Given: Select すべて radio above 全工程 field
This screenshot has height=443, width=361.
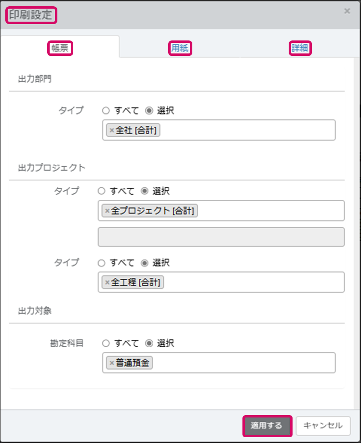Looking at the screenshot, I should (101, 263).
